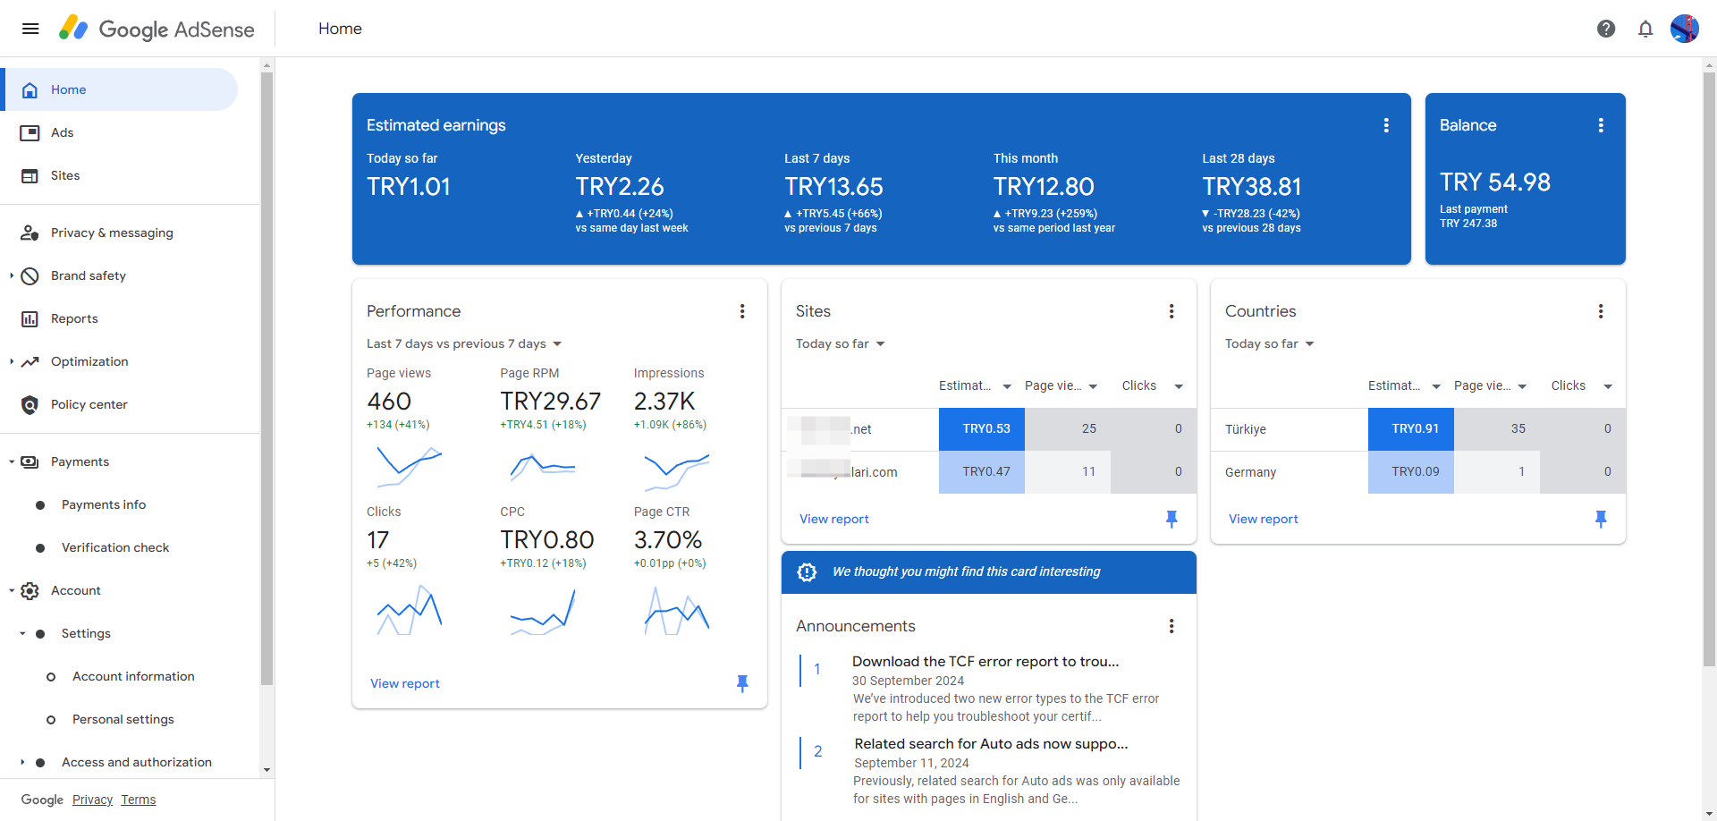Image resolution: width=1717 pixels, height=821 pixels.
Task: Click the Google AdSense logo
Action: pyautogui.click(x=156, y=29)
